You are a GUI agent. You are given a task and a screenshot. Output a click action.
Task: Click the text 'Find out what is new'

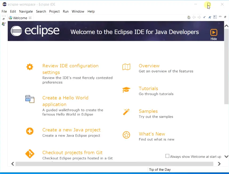coord(156,139)
